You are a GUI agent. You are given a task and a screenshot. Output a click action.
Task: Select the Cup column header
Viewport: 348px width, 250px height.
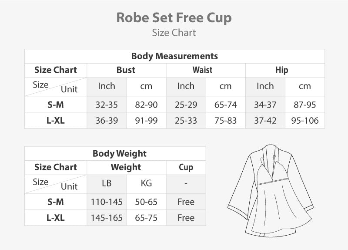click(x=186, y=167)
